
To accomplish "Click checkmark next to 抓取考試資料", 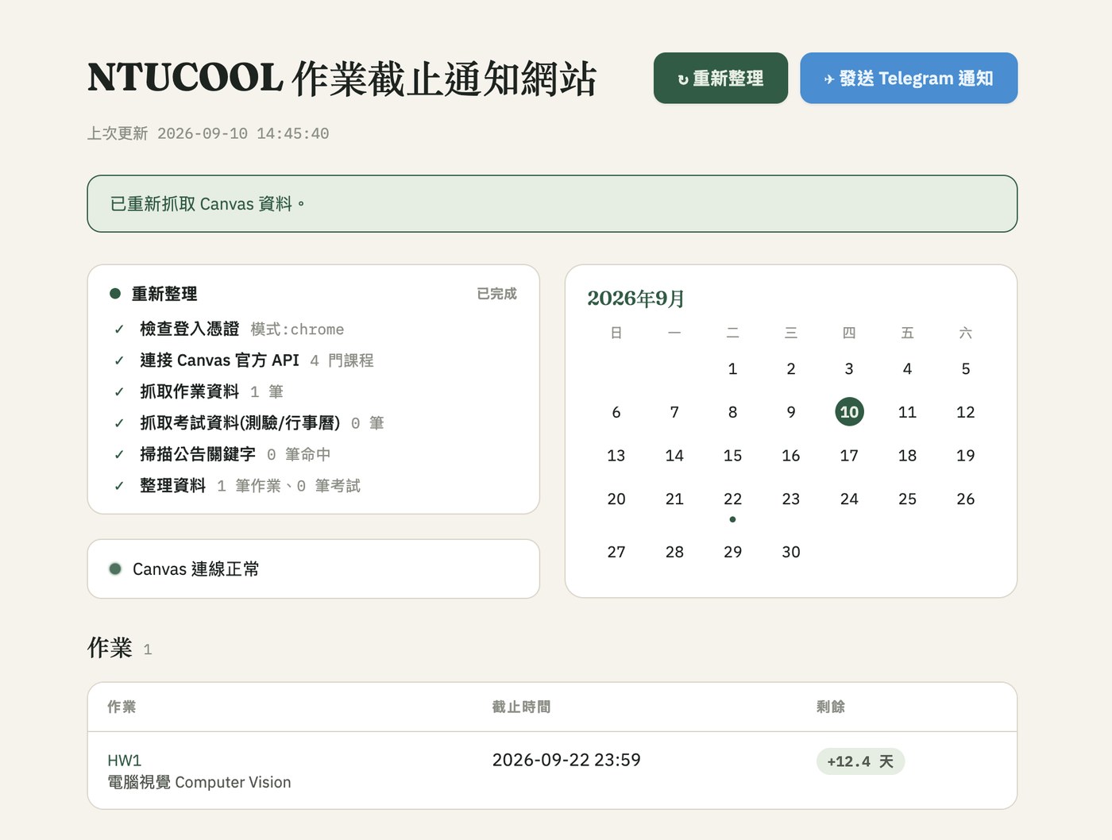I will 119,423.
